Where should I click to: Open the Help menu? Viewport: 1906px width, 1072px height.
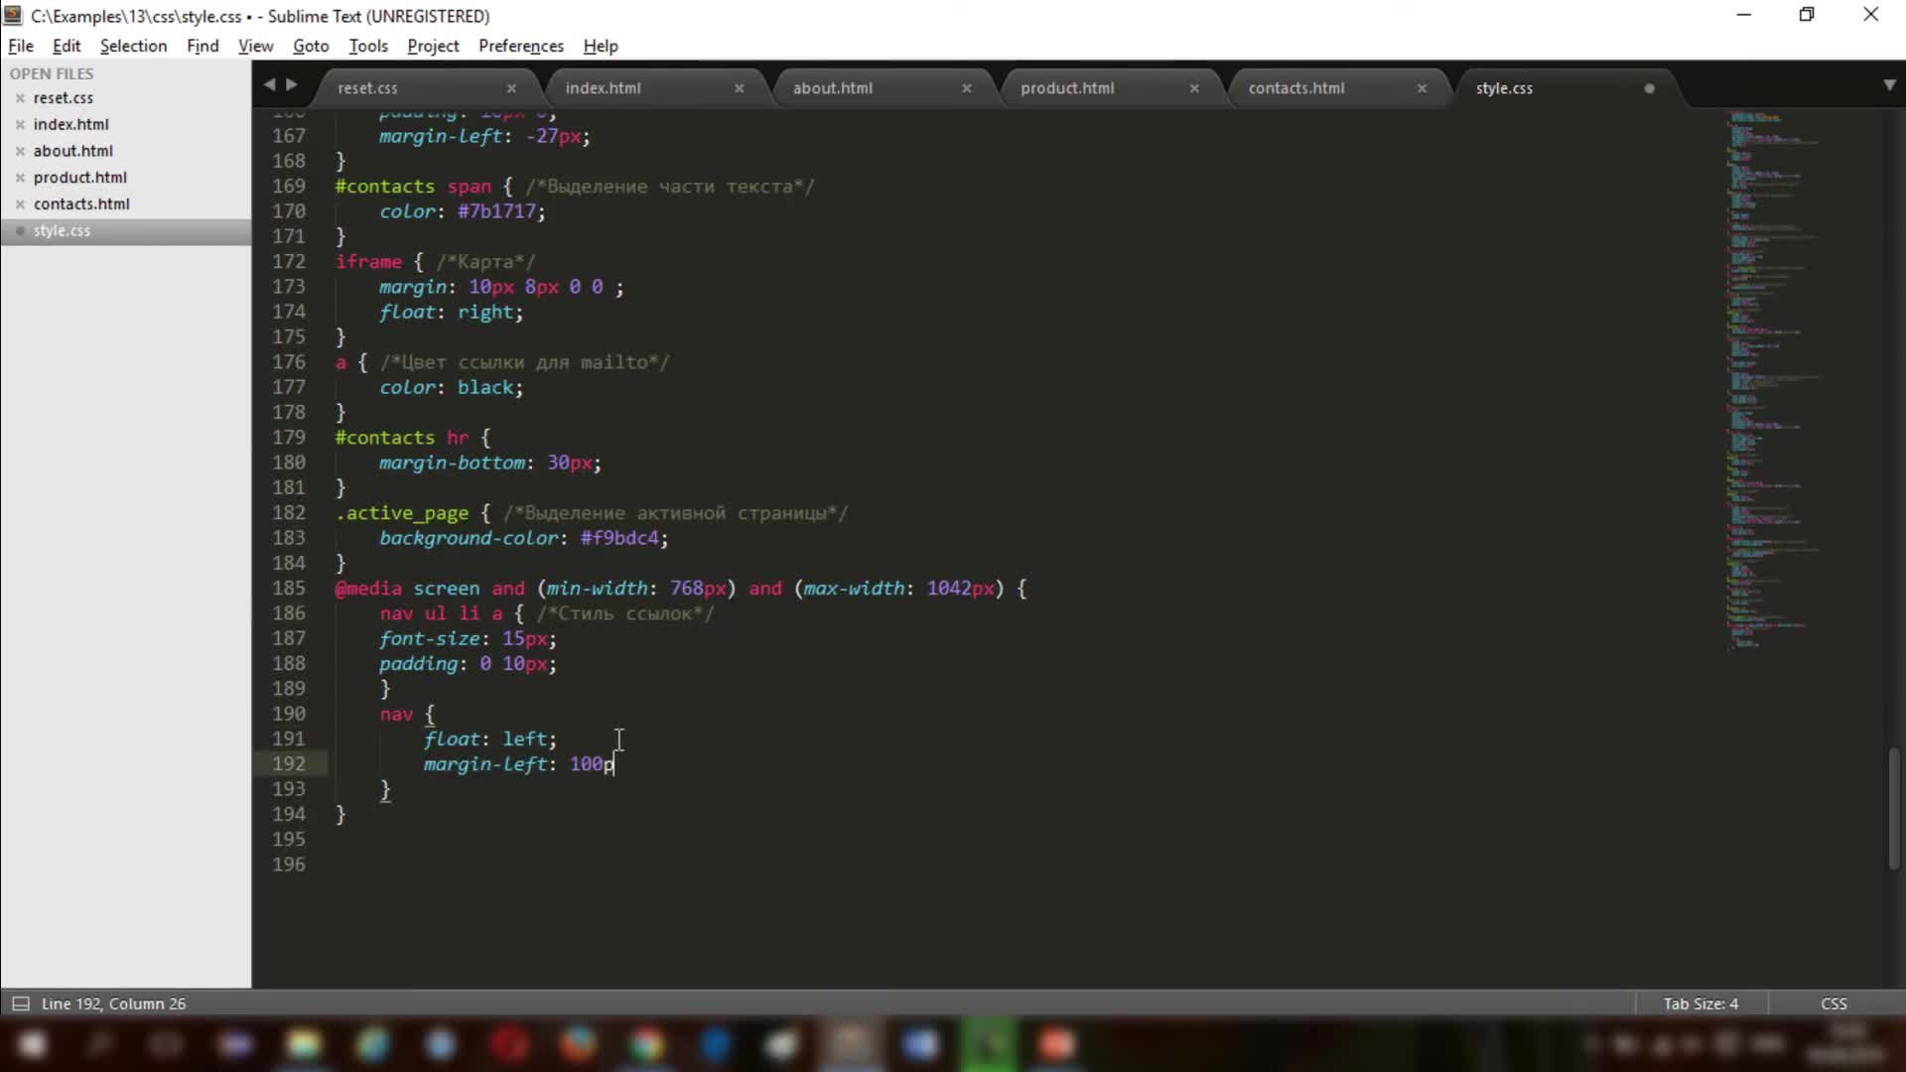tap(601, 46)
